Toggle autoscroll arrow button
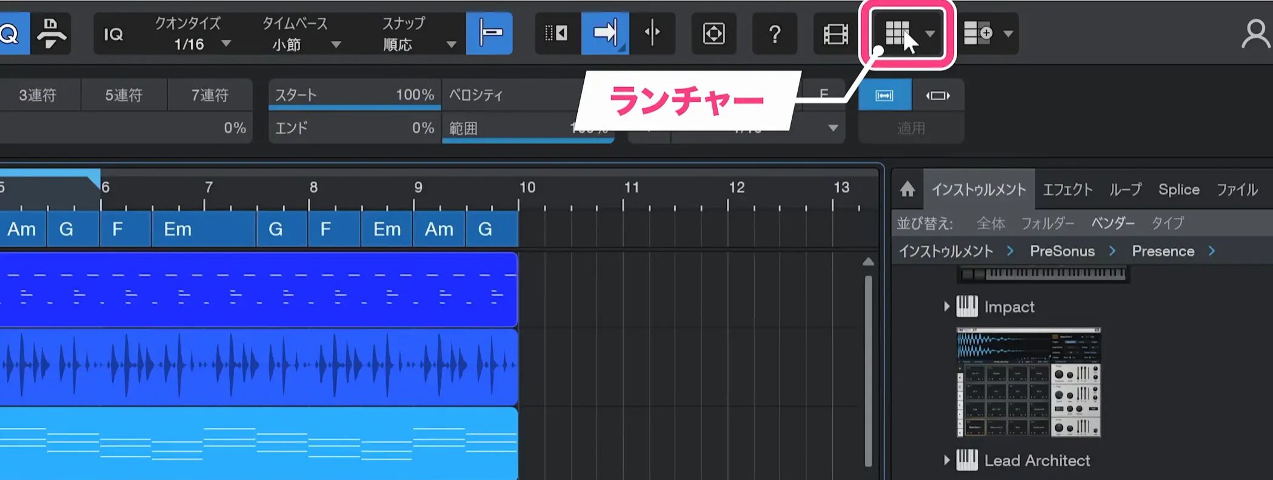This screenshot has width=1273, height=480. 604,33
